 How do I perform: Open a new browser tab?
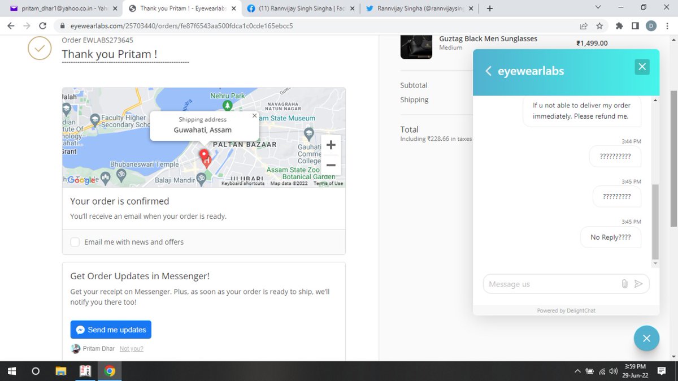489,8
